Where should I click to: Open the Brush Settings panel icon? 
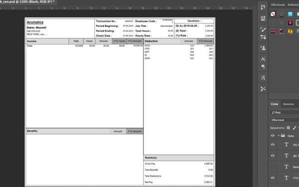pyautogui.click(x=263, y=29)
